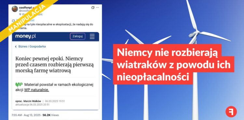Screen dimensions: 244x120
Task: Open the money.pl hamburger menu
Action: (92, 36)
